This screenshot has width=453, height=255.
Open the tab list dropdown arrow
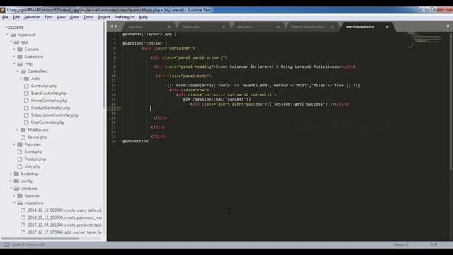point(448,26)
